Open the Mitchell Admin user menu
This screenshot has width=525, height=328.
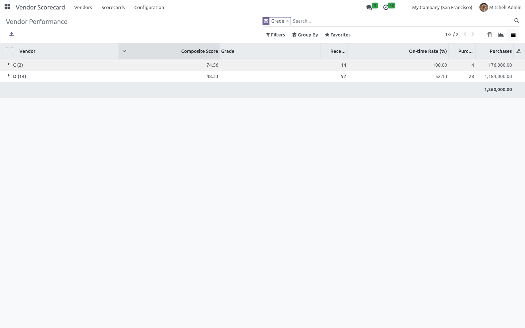pyautogui.click(x=500, y=7)
